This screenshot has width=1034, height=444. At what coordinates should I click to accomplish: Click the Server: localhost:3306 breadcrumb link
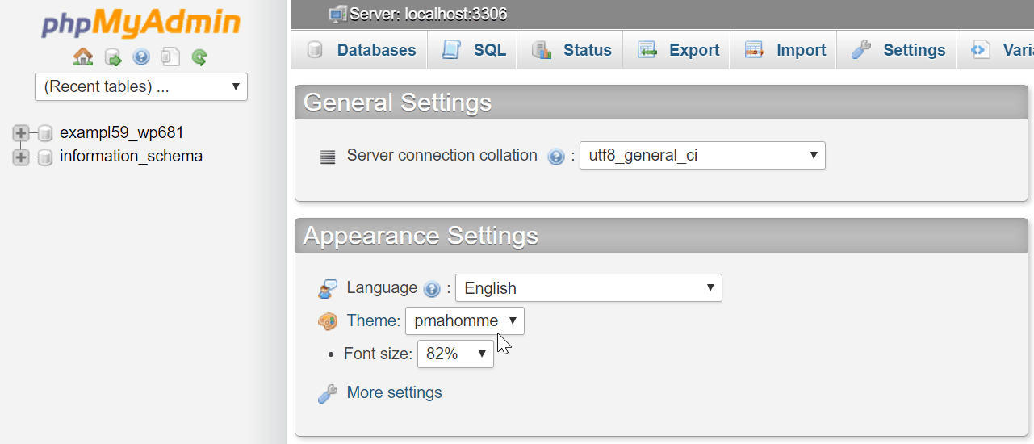(429, 15)
